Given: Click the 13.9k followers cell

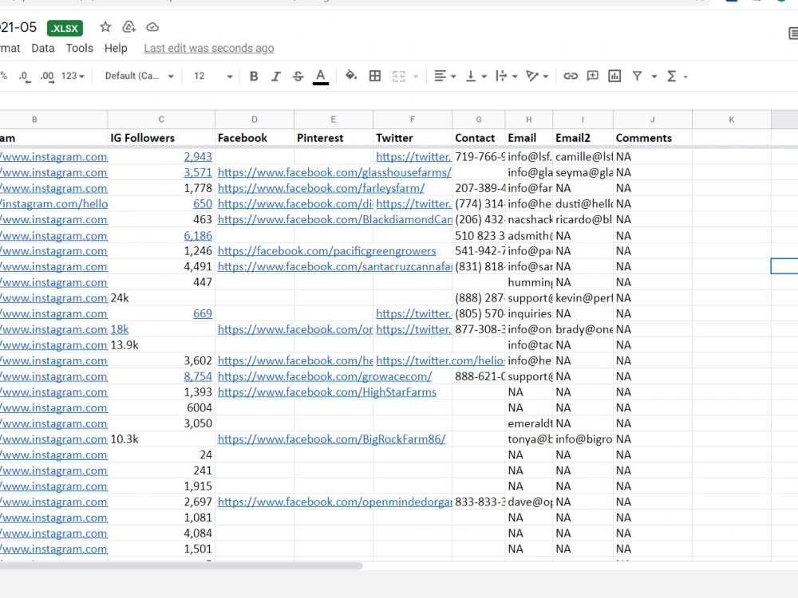Looking at the screenshot, I should 161,344.
